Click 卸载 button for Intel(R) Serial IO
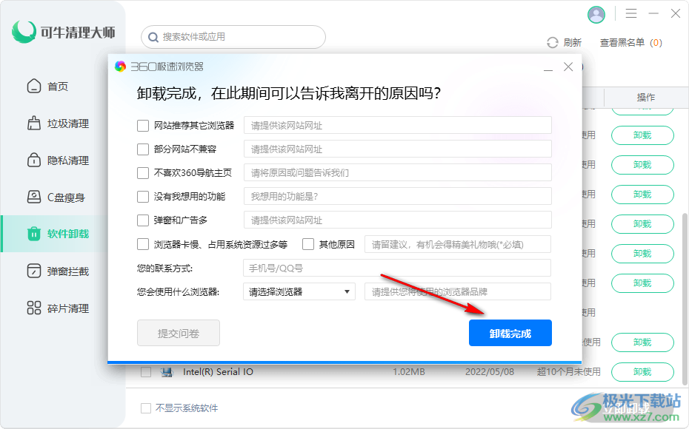 click(x=642, y=372)
